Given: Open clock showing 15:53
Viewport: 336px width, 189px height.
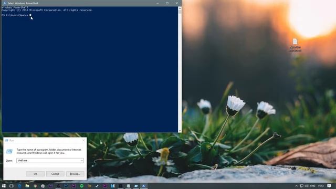Looking at the screenshot, I should click(321, 186).
